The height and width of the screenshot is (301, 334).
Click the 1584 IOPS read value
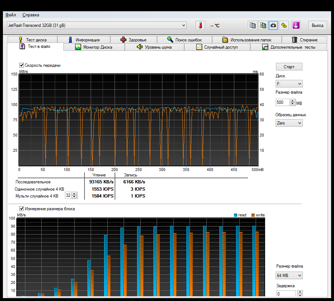[103, 196]
